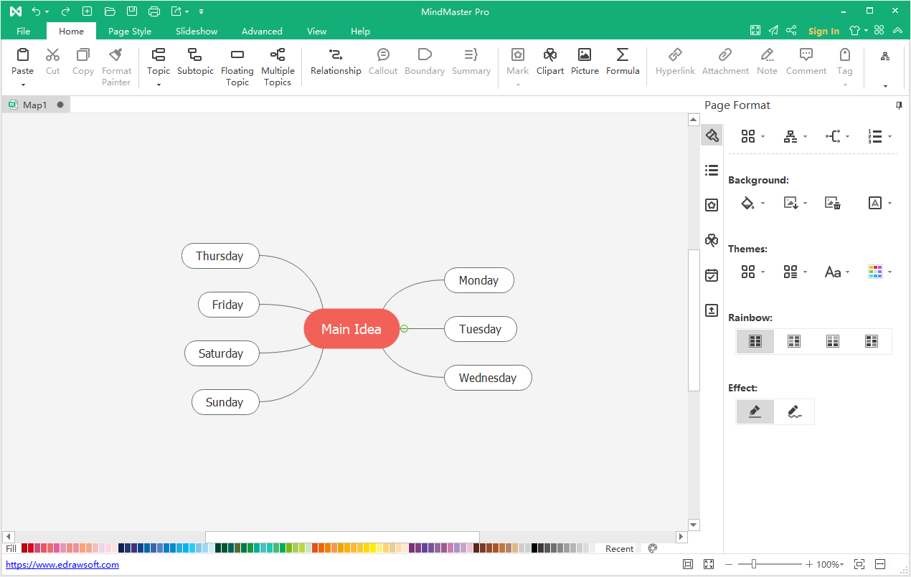Add an Attachment to the topic

[x=724, y=61]
